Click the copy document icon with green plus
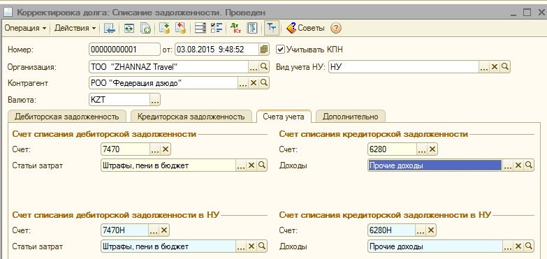Image resolution: width=547 pixels, height=259 pixels. point(145,28)
